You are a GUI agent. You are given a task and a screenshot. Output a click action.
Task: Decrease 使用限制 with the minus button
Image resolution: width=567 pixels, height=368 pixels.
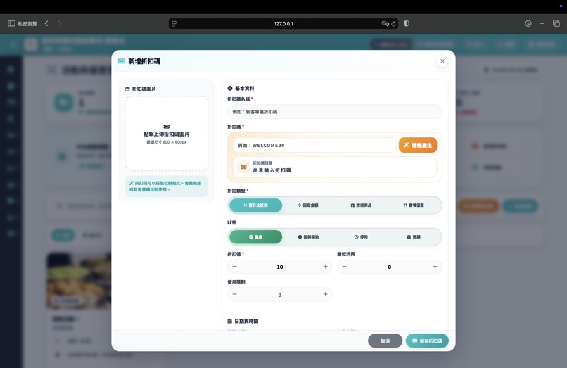pos(235,294)
